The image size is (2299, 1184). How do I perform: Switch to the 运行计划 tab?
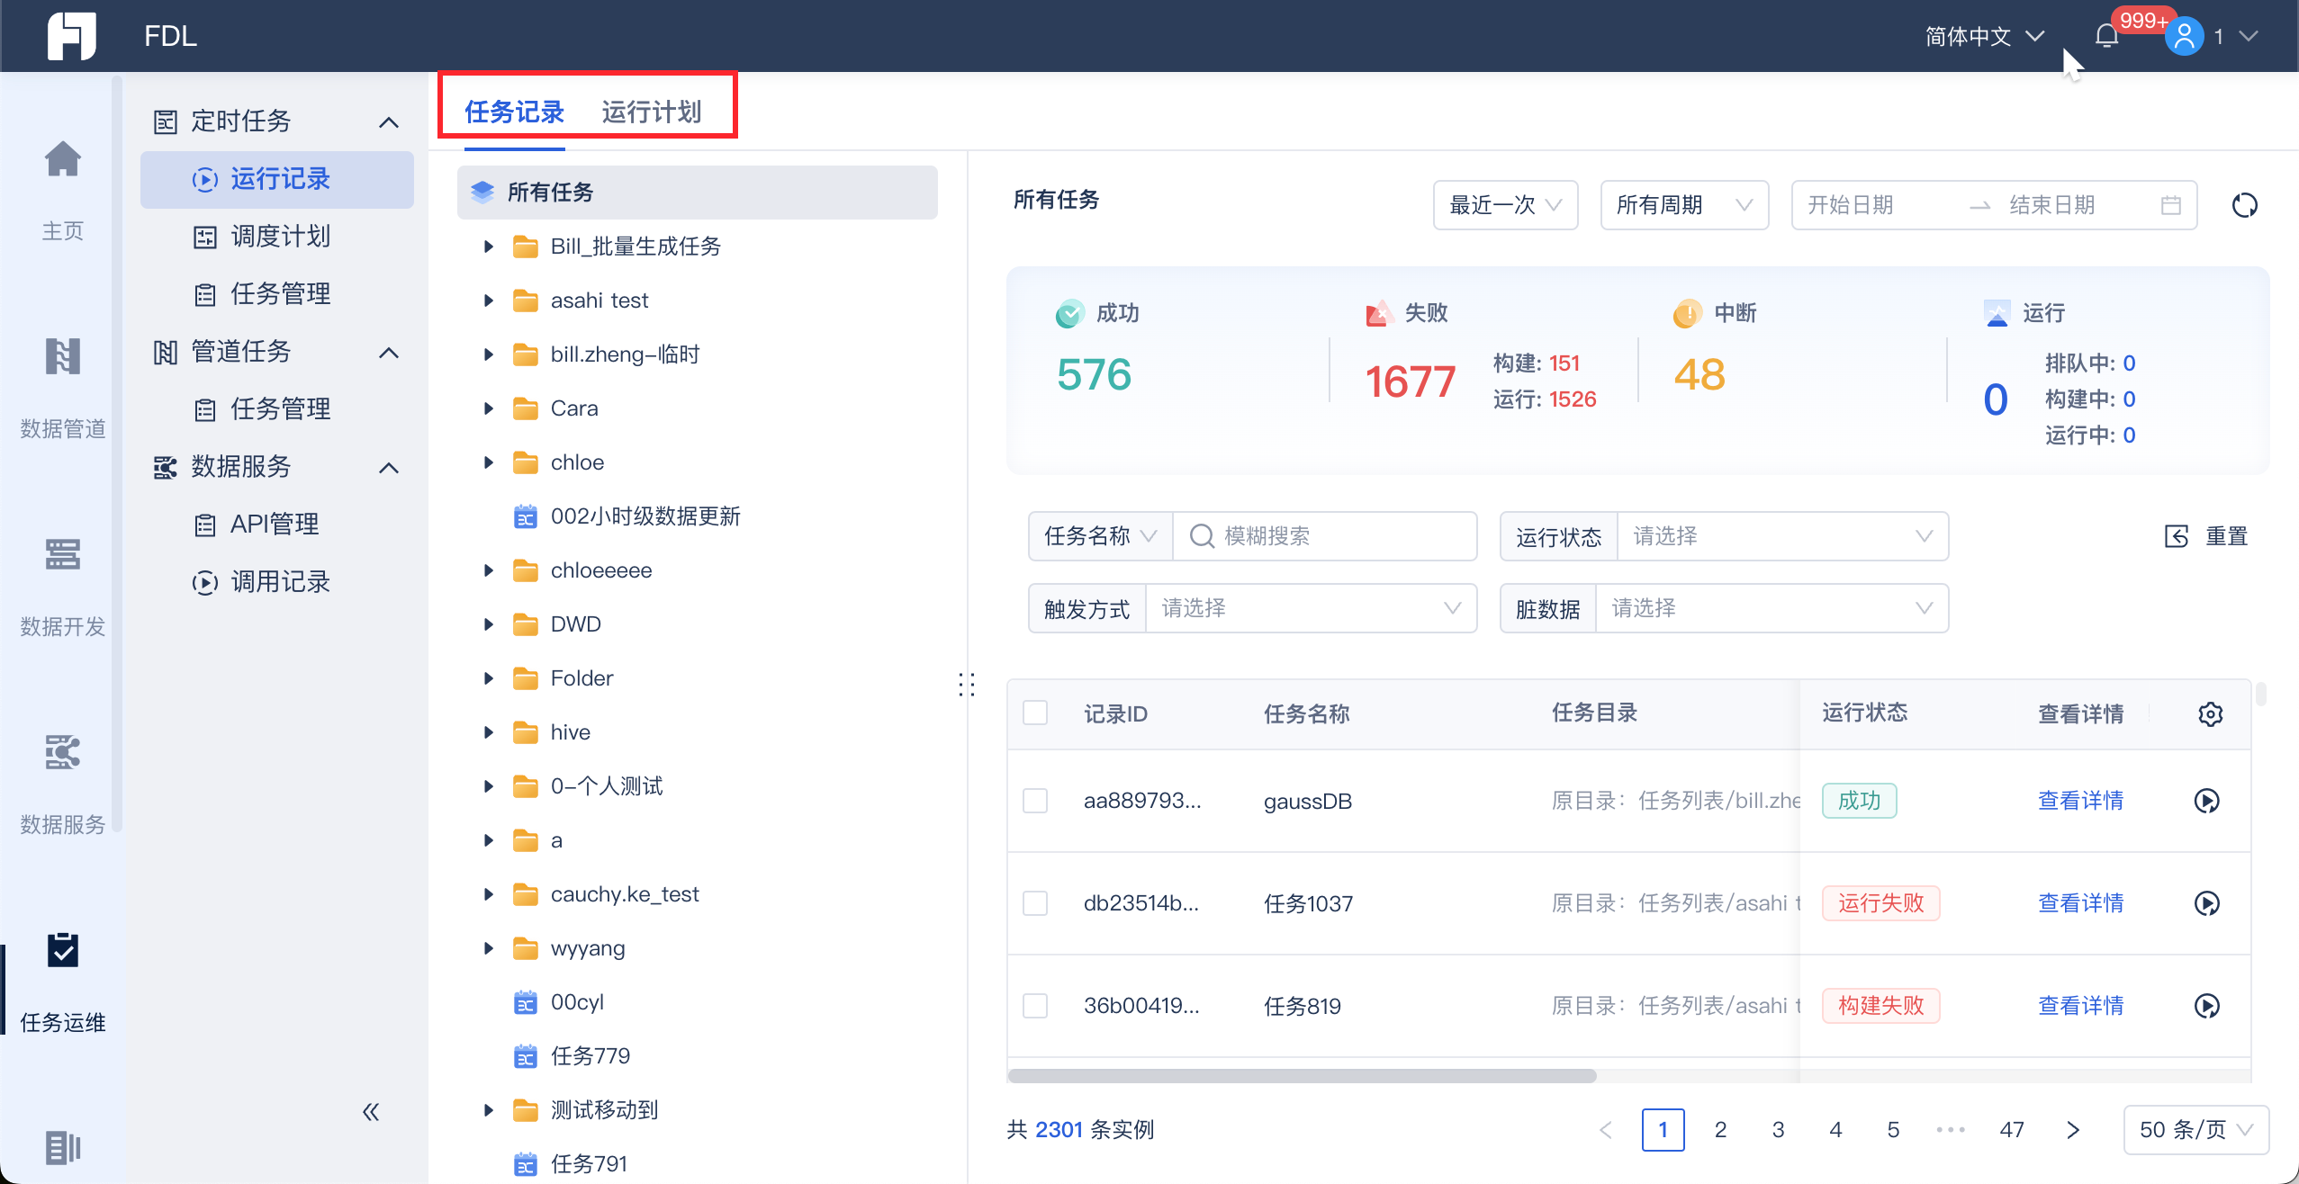pyautogui.click(x=651, y=112)
